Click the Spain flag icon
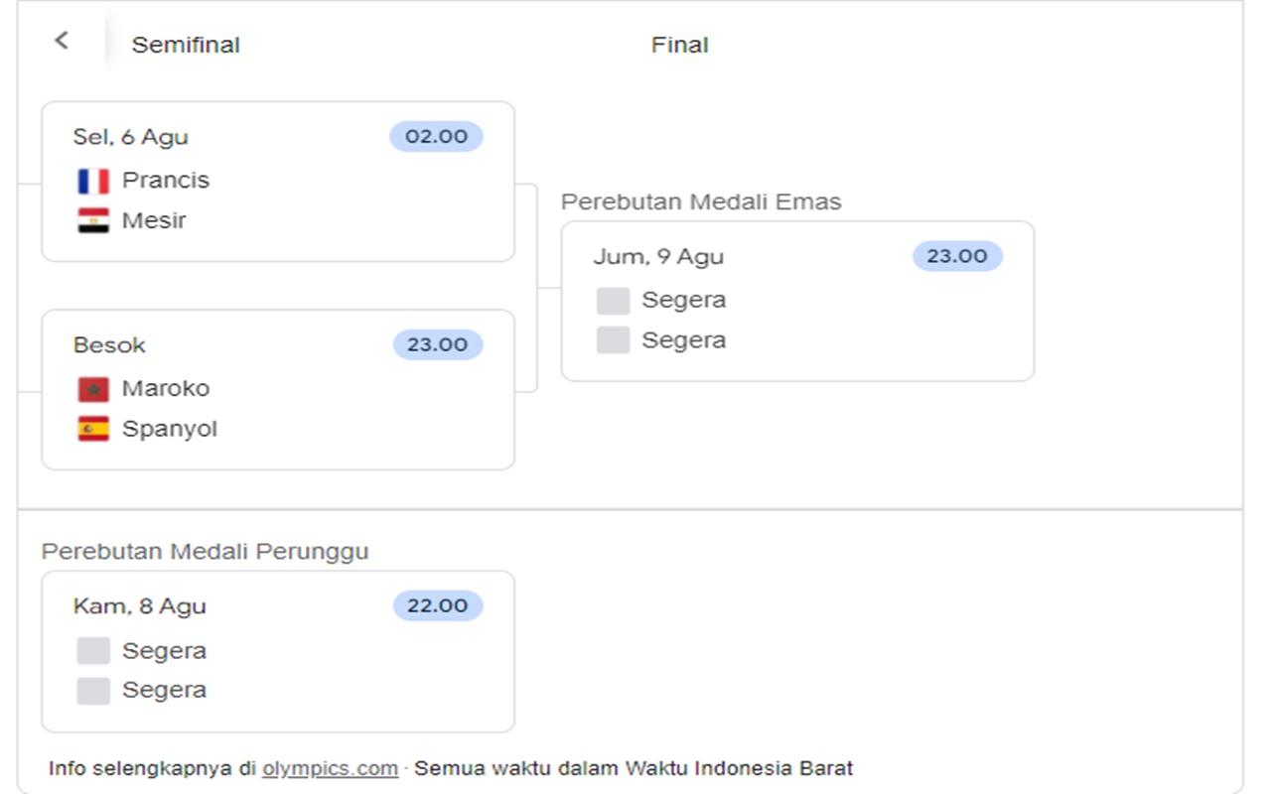This screenshot has height=794, width=1271. (93, 429)
